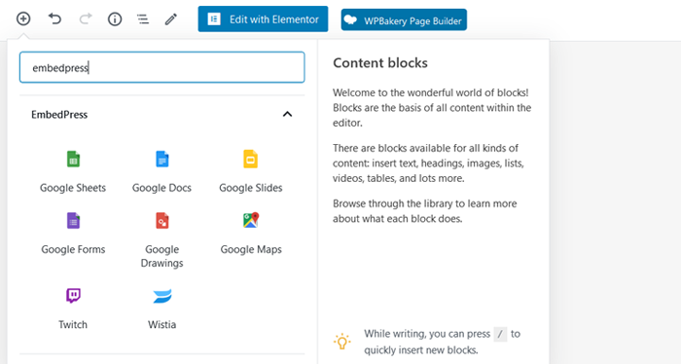681x364 pixels.
Task: Insert the Wistia block icon
Action: click(x=162, y=296)
